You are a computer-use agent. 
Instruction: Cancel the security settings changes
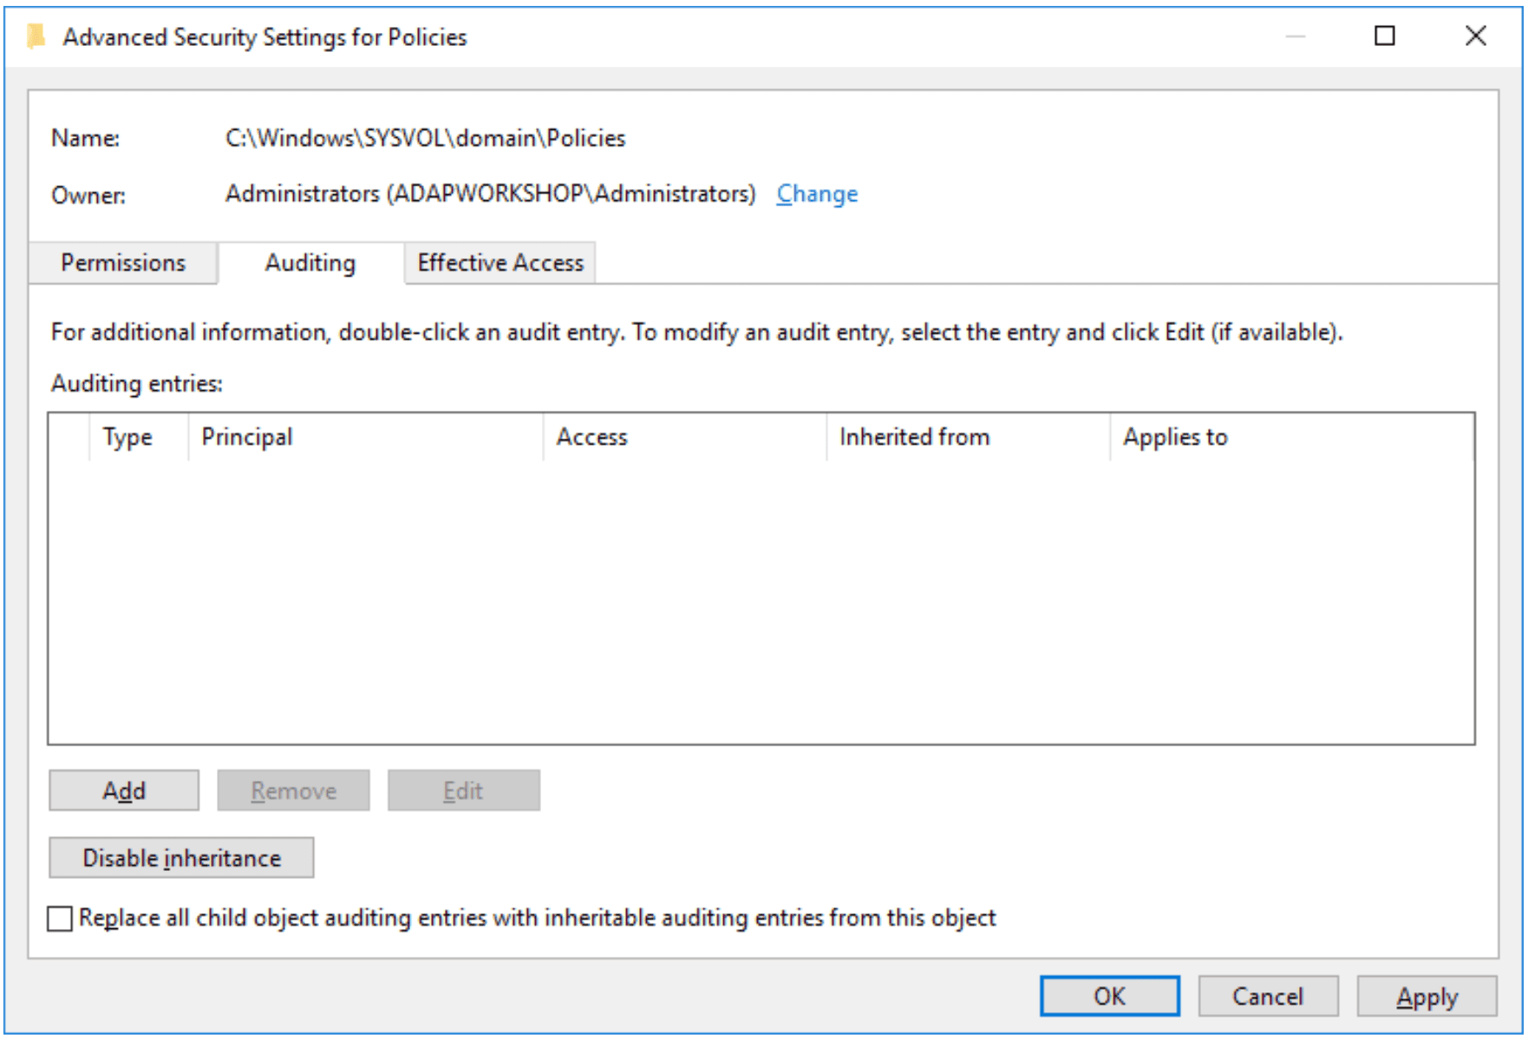pos(1268,997)
